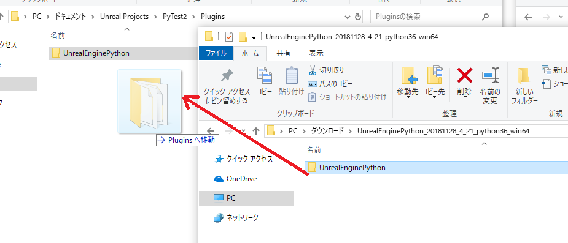Click the PC breadcrumb in the front window address bar
568x243 pixels.
(293, 131)
